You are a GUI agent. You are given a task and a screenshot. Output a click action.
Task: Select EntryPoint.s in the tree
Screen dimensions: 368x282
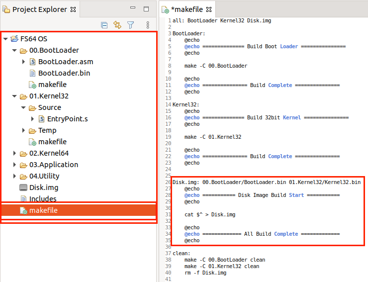pos(67,119)
